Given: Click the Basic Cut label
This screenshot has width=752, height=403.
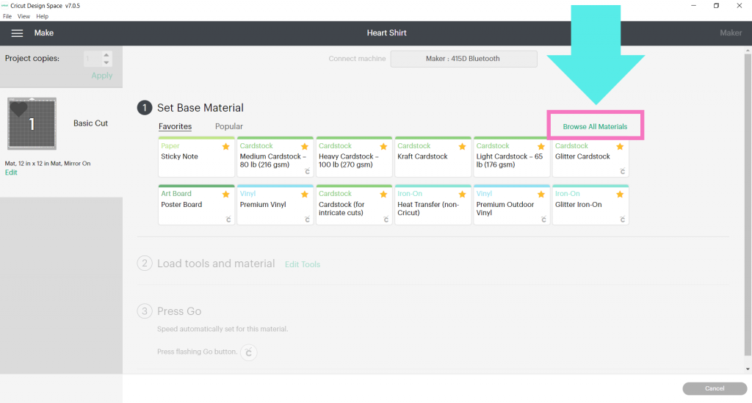Looking at the screenshot, I should click(90, 123).
